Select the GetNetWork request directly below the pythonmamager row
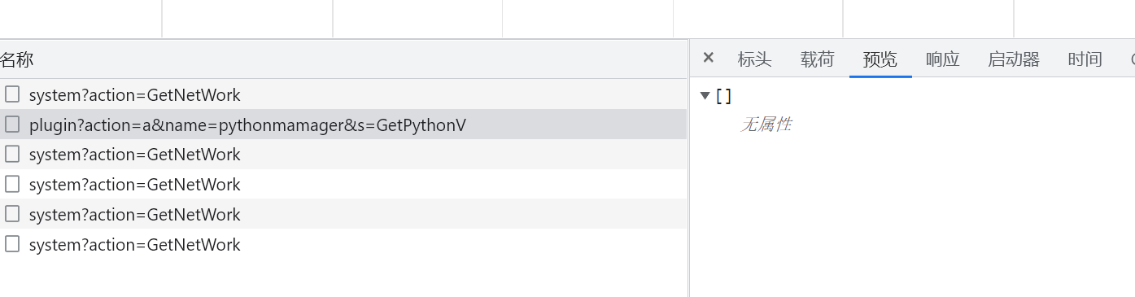The height and width of the screenshot is (297, 1135). 343,154
